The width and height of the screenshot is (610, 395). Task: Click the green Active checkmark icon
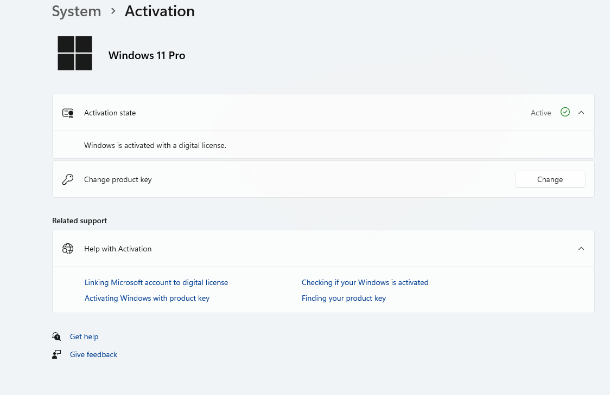tap(565, 112)
